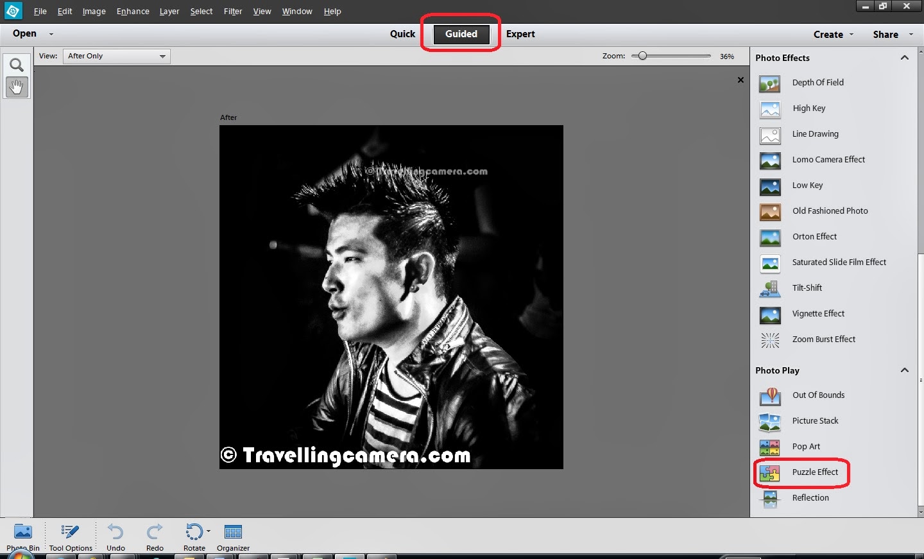Open the Photo Bin

[23, 537]
